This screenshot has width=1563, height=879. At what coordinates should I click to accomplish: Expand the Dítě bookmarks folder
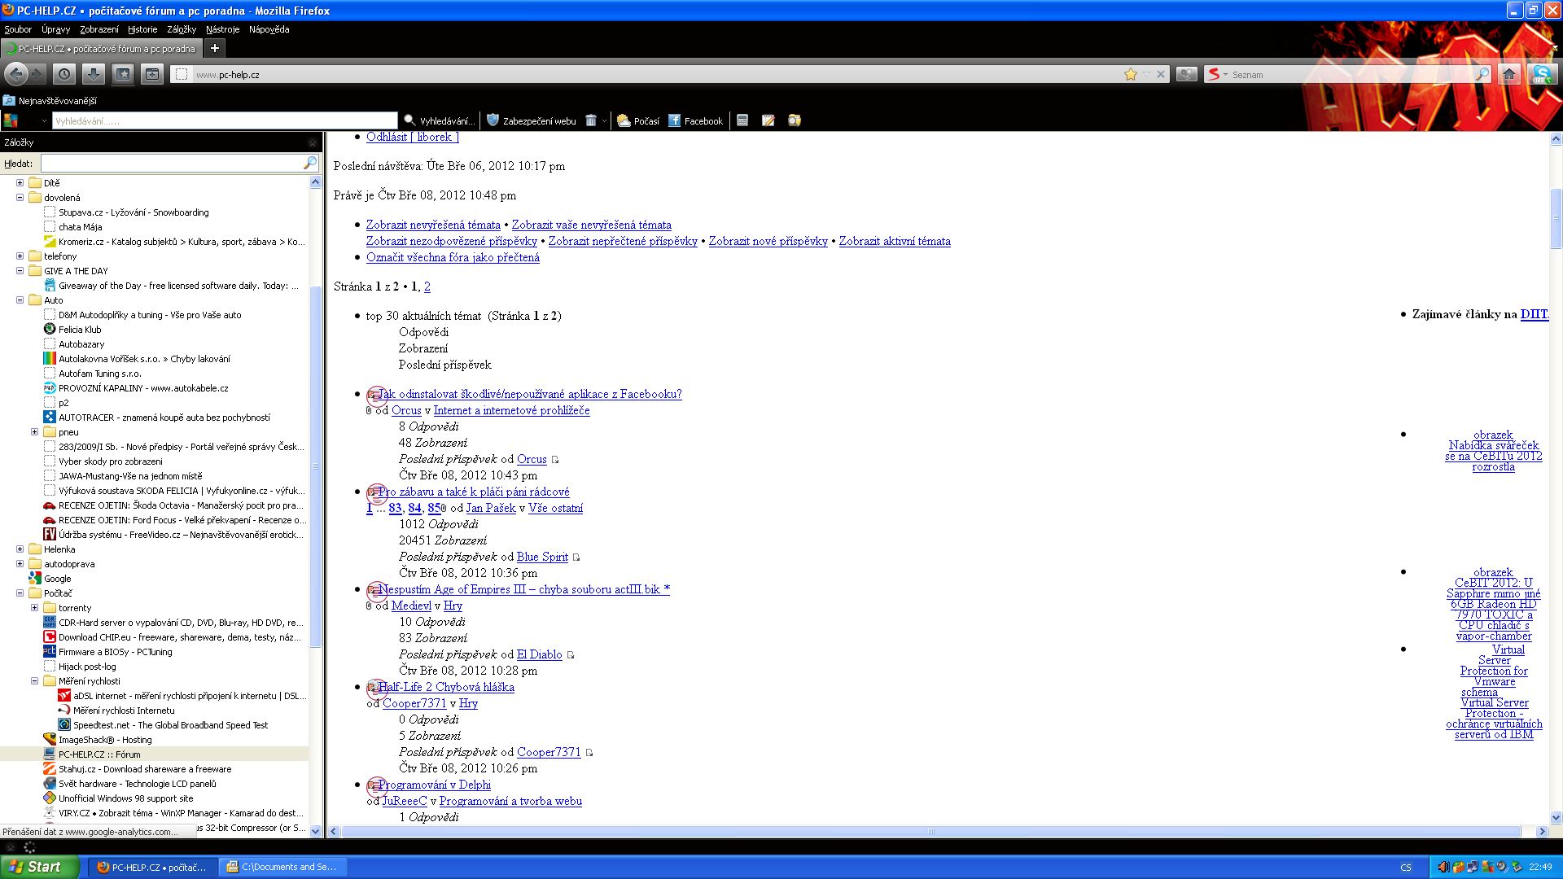[x=20, y=183]
